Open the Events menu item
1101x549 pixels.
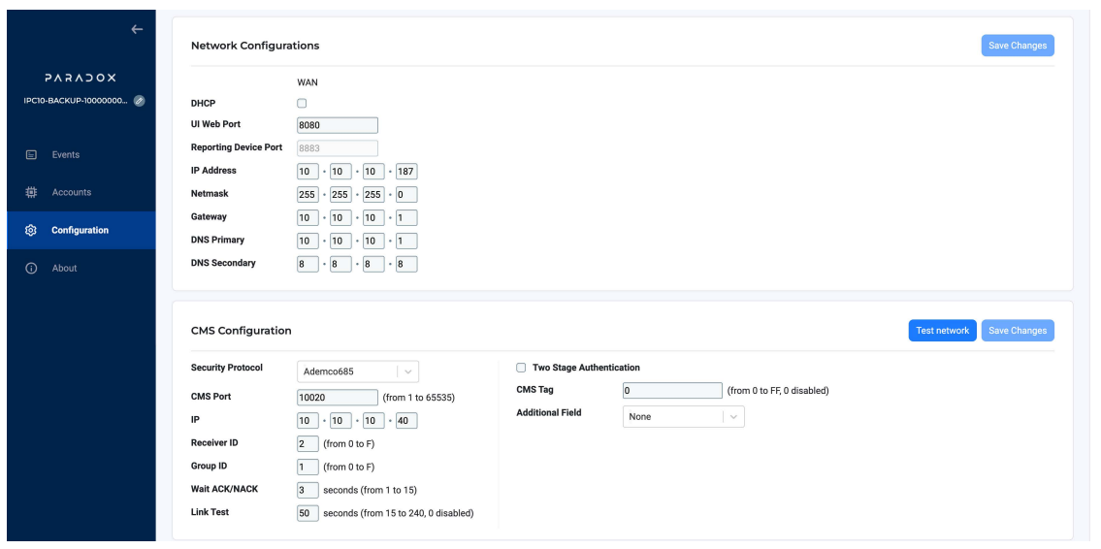[67, 154]
